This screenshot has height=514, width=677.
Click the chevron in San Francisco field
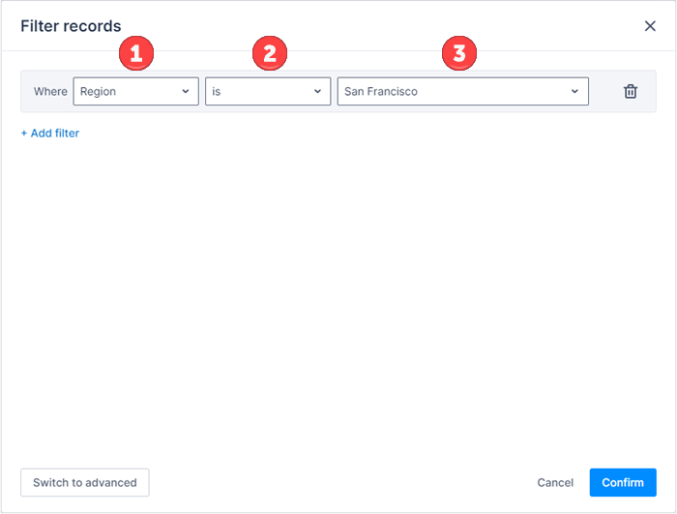pos(574,92)
